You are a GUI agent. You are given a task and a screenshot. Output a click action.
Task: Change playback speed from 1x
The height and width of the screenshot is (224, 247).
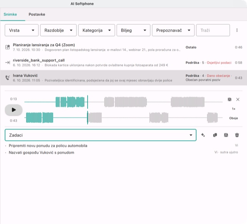point(233,109)
